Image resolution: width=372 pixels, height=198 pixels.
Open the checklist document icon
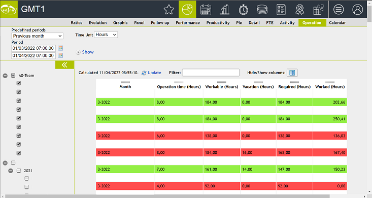tap(281, 10)
